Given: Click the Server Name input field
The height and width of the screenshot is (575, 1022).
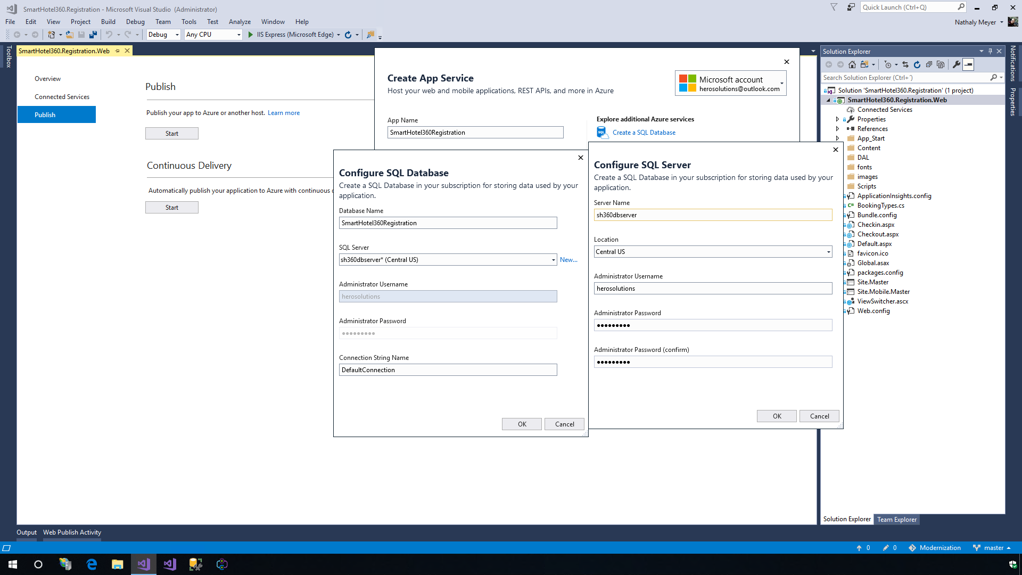Looking at the screenshot, I should coord(713,215).
